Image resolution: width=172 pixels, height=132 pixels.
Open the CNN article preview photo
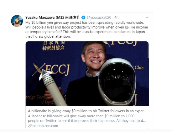tap(87, 73)
